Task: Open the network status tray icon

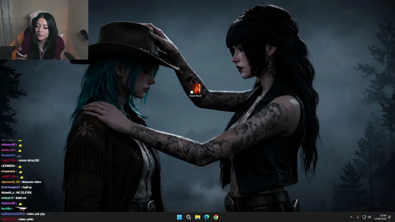Action: (x=364, y=217)
